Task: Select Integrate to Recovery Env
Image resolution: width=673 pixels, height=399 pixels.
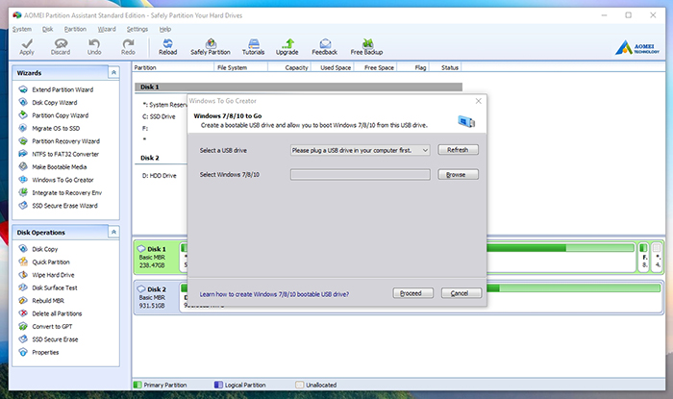Action: pos(67,192)
